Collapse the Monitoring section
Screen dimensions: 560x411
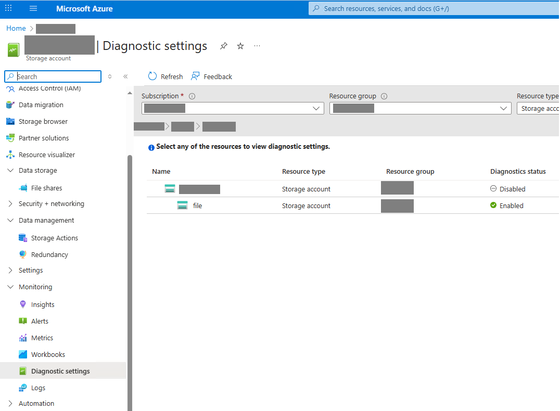pos(35,287)
